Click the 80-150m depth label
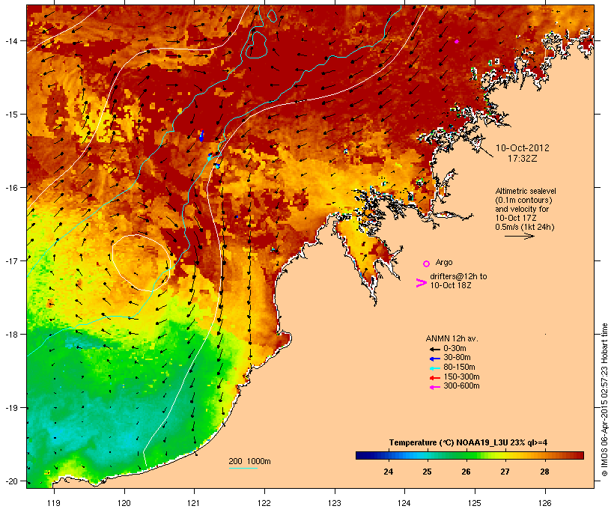This screenshot has width=614, height=509. click(x=459, y=368)
